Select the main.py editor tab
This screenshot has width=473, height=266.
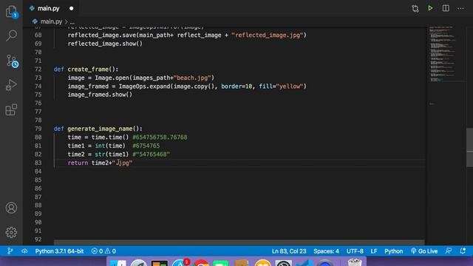point(48,8)
